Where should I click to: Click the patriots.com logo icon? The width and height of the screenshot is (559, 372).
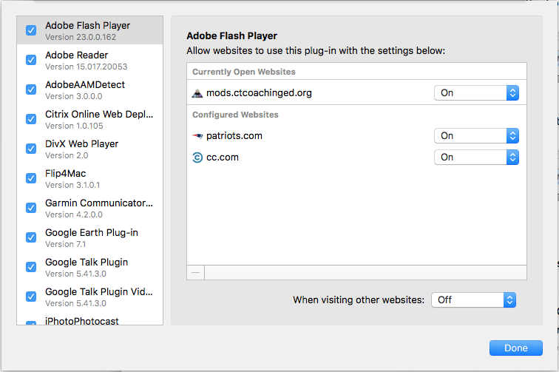click(197, 136)
